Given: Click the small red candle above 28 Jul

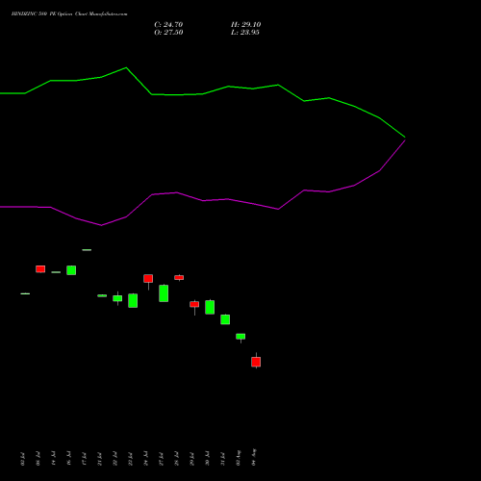Looking at the screenshot, I should click(179, 277).
